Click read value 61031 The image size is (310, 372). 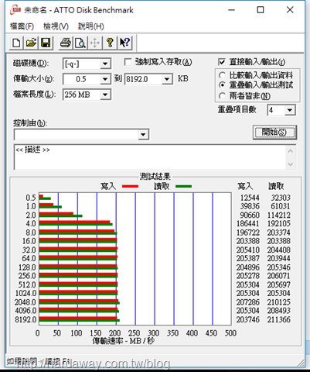[281, 206]
